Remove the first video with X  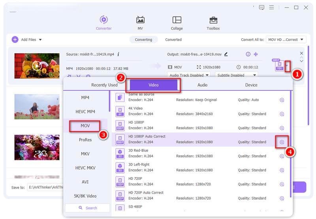pos(301,53)
